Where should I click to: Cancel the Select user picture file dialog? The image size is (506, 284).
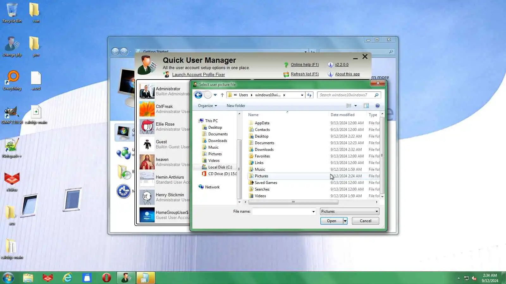pyautogui.click(x=366, y=221)
